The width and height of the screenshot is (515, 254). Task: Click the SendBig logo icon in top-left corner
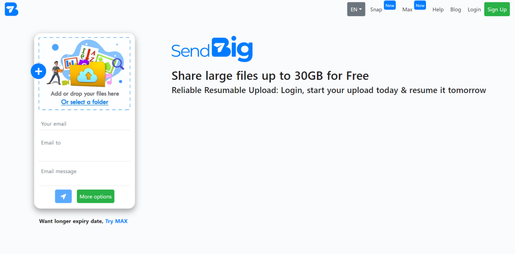(12, 9)
